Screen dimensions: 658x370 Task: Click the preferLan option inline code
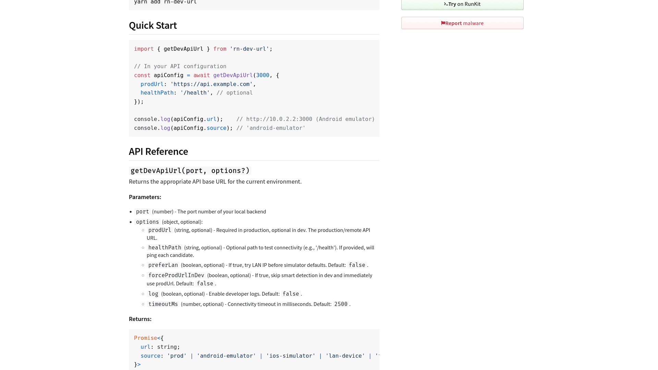tap(163, 265)
